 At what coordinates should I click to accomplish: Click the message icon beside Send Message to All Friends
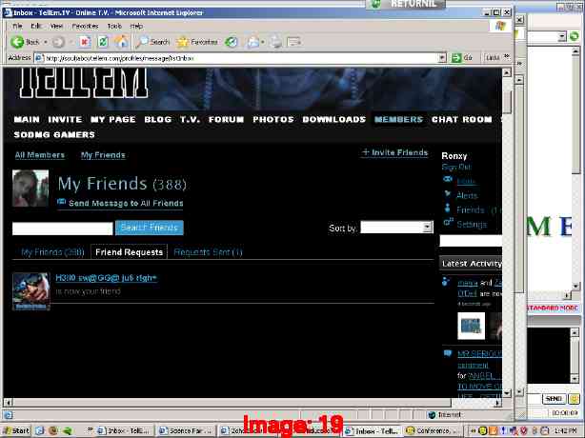[62, 202]
